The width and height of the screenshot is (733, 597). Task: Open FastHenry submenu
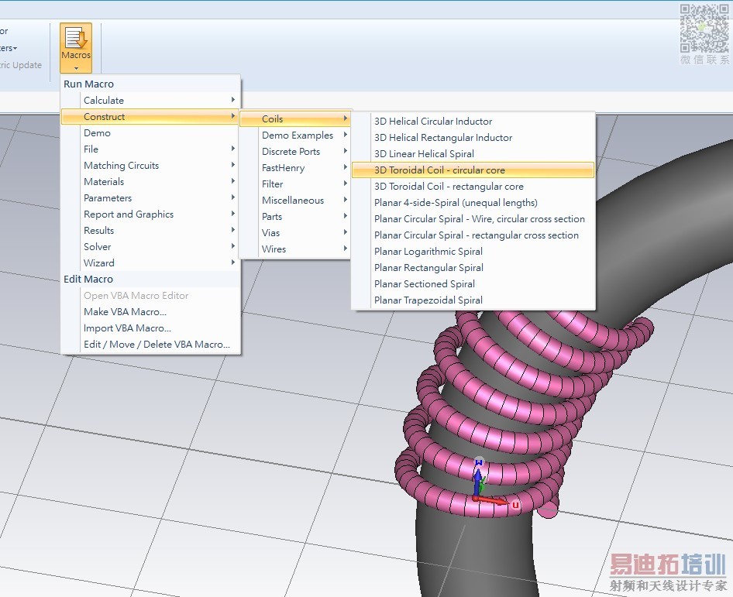294,168
